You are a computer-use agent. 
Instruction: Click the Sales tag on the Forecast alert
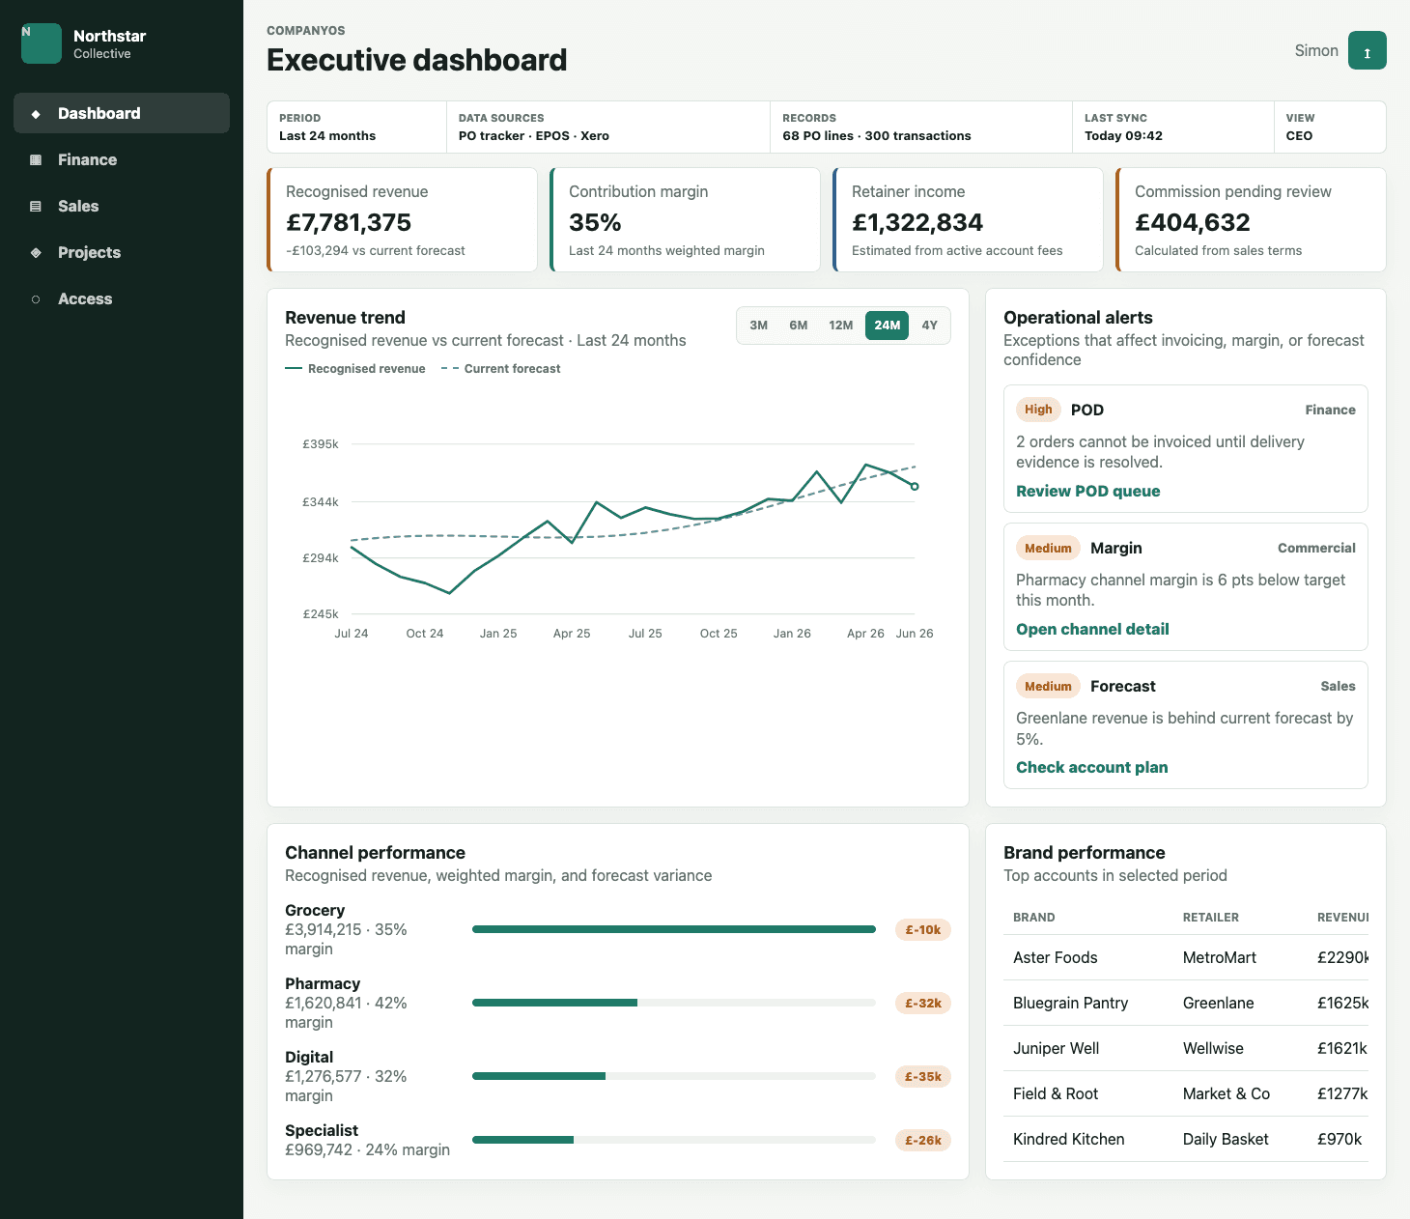(x=1339, y=686)
